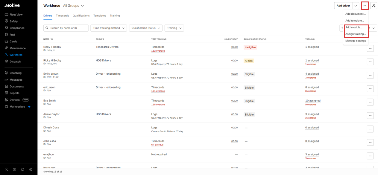This screenshot has width=378, height=175.
Task: Expand the Time tracking method filter
Action: pos(109,28)
